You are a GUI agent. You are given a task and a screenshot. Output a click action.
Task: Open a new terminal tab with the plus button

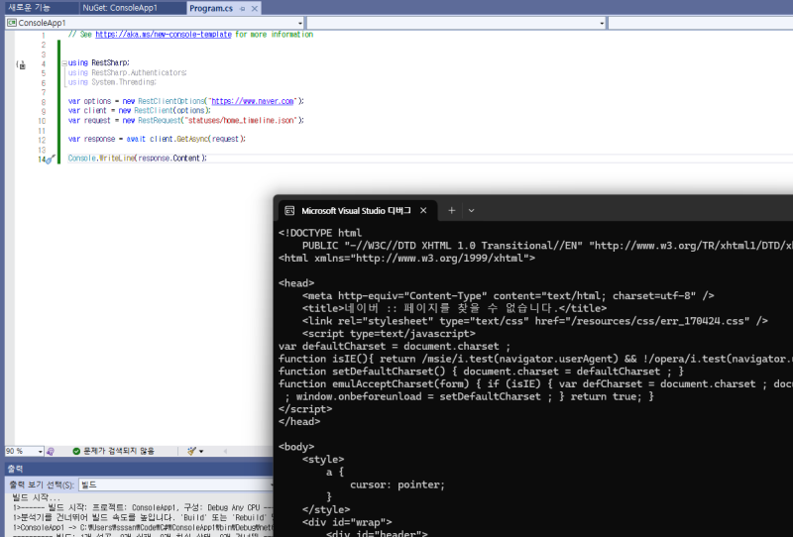pyautogui.click(x=451, y=210)
